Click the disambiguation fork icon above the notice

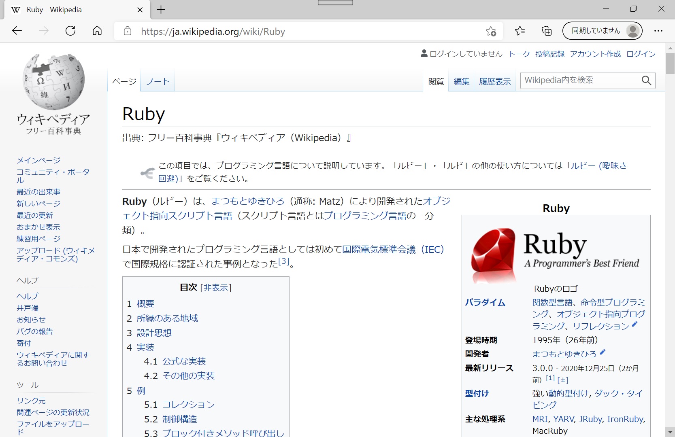point(147,173)
